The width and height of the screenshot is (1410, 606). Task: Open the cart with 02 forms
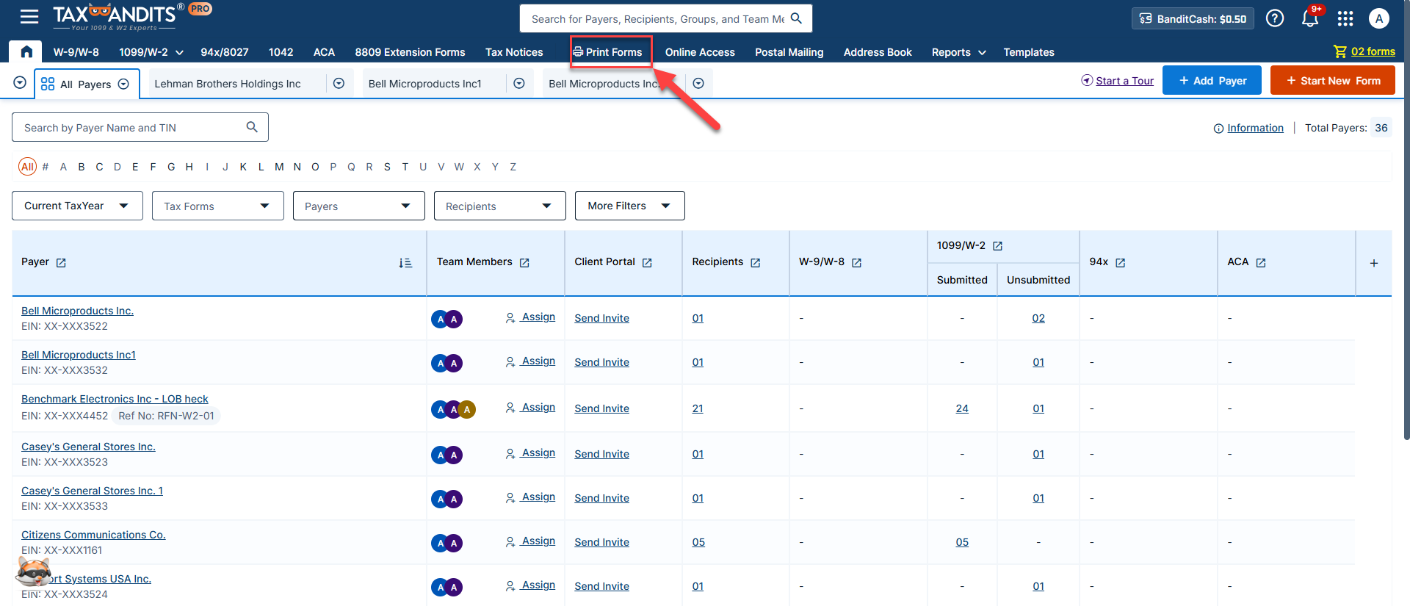click(x=1364, y=51)
